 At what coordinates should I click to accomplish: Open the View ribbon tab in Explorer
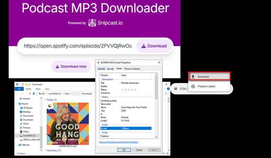pyautogui.click(x=47, y=89)
